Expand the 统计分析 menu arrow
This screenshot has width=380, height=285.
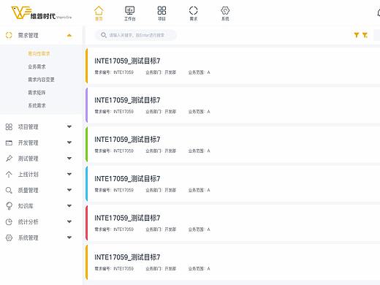click(x=69, y=221)
